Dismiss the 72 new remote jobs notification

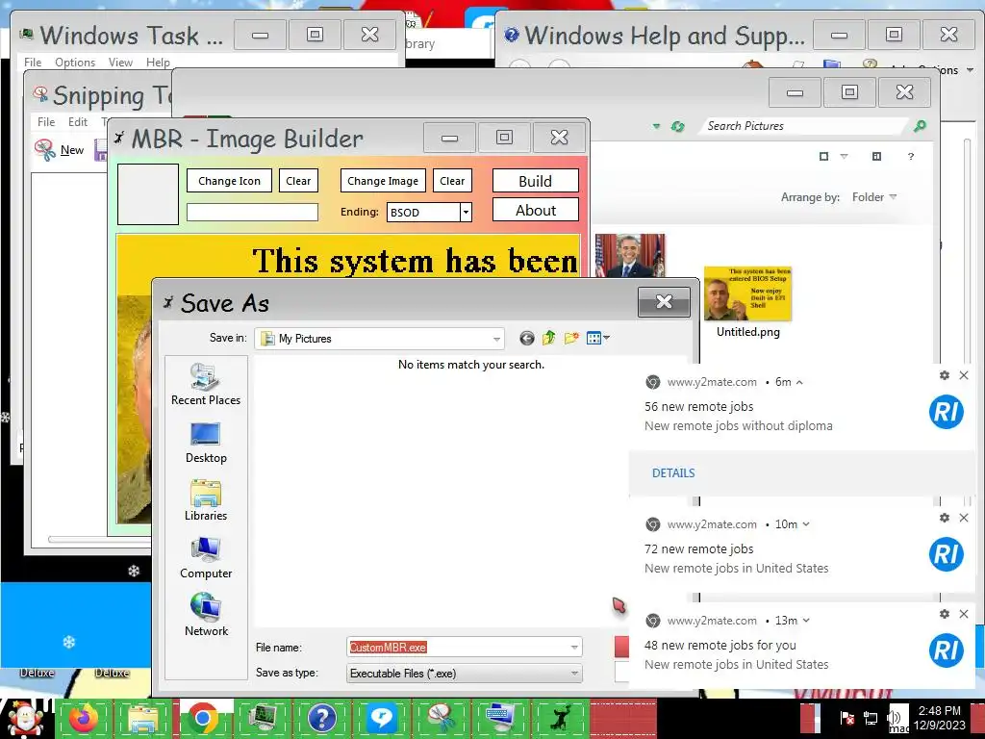pyautogui.click(x=964, y=518)
